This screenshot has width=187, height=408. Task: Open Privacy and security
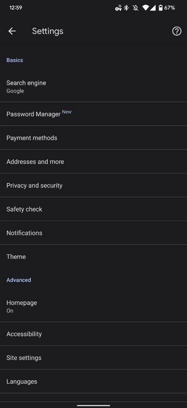(x=93, y=185)
